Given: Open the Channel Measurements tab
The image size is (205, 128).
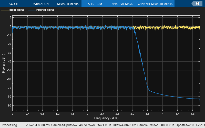Looking at the screenshot, I should coord(155,4).
